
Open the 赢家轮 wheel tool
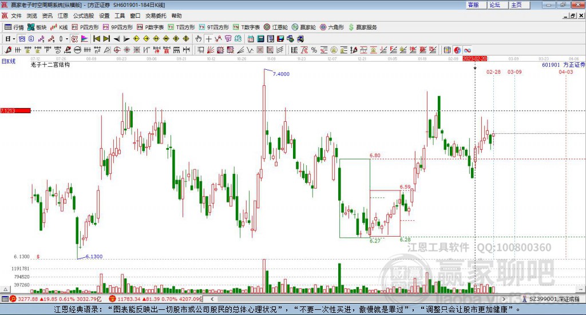point(304,27)
